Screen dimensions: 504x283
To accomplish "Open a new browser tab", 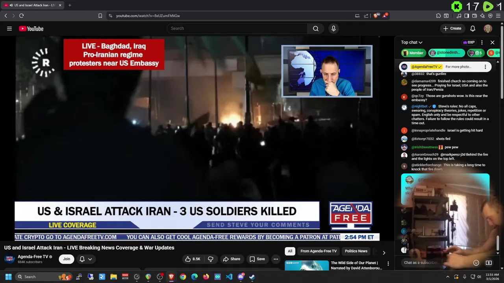I will pyautogui.click(x=70, y=5).
